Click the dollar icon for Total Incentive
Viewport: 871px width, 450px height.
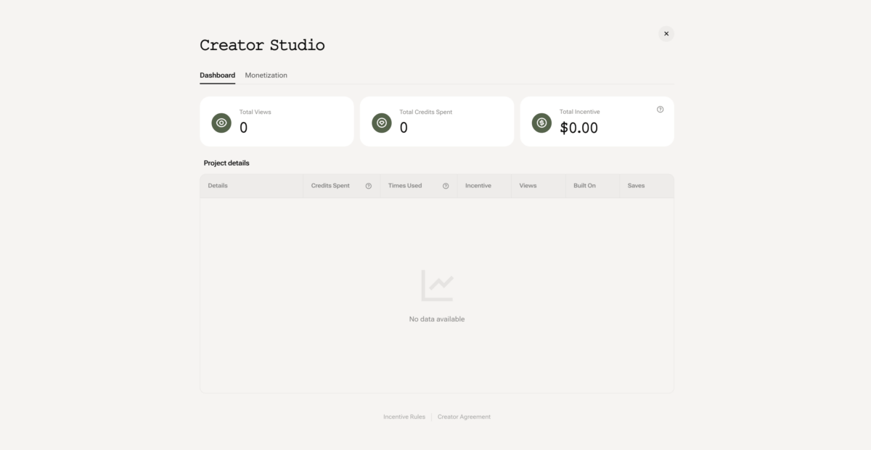pos(541,123)
